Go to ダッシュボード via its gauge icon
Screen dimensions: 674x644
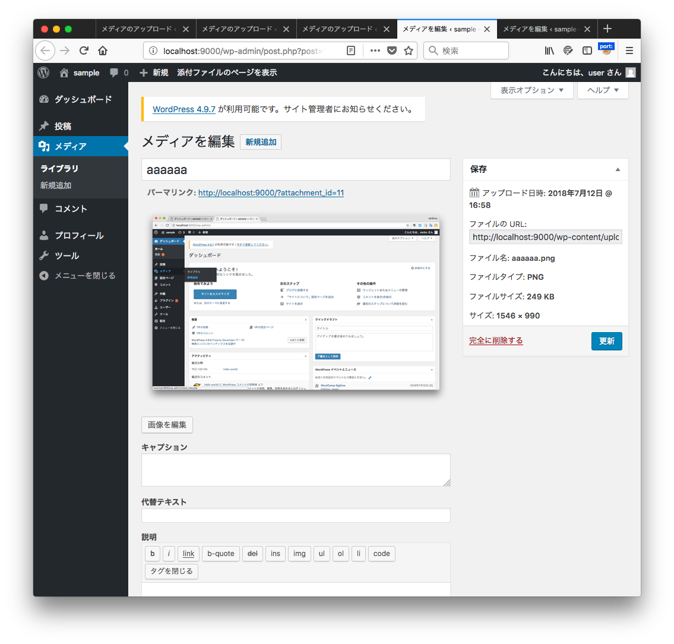(x=44, y=99)
